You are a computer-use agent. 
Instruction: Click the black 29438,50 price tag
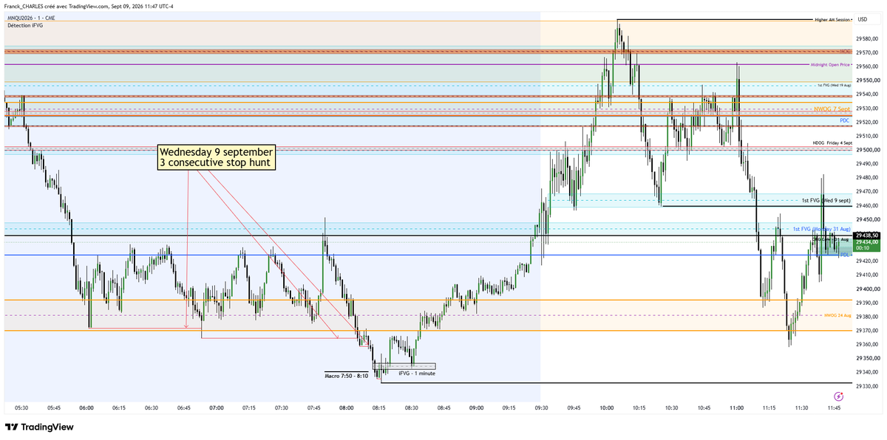tap(867, 236)
